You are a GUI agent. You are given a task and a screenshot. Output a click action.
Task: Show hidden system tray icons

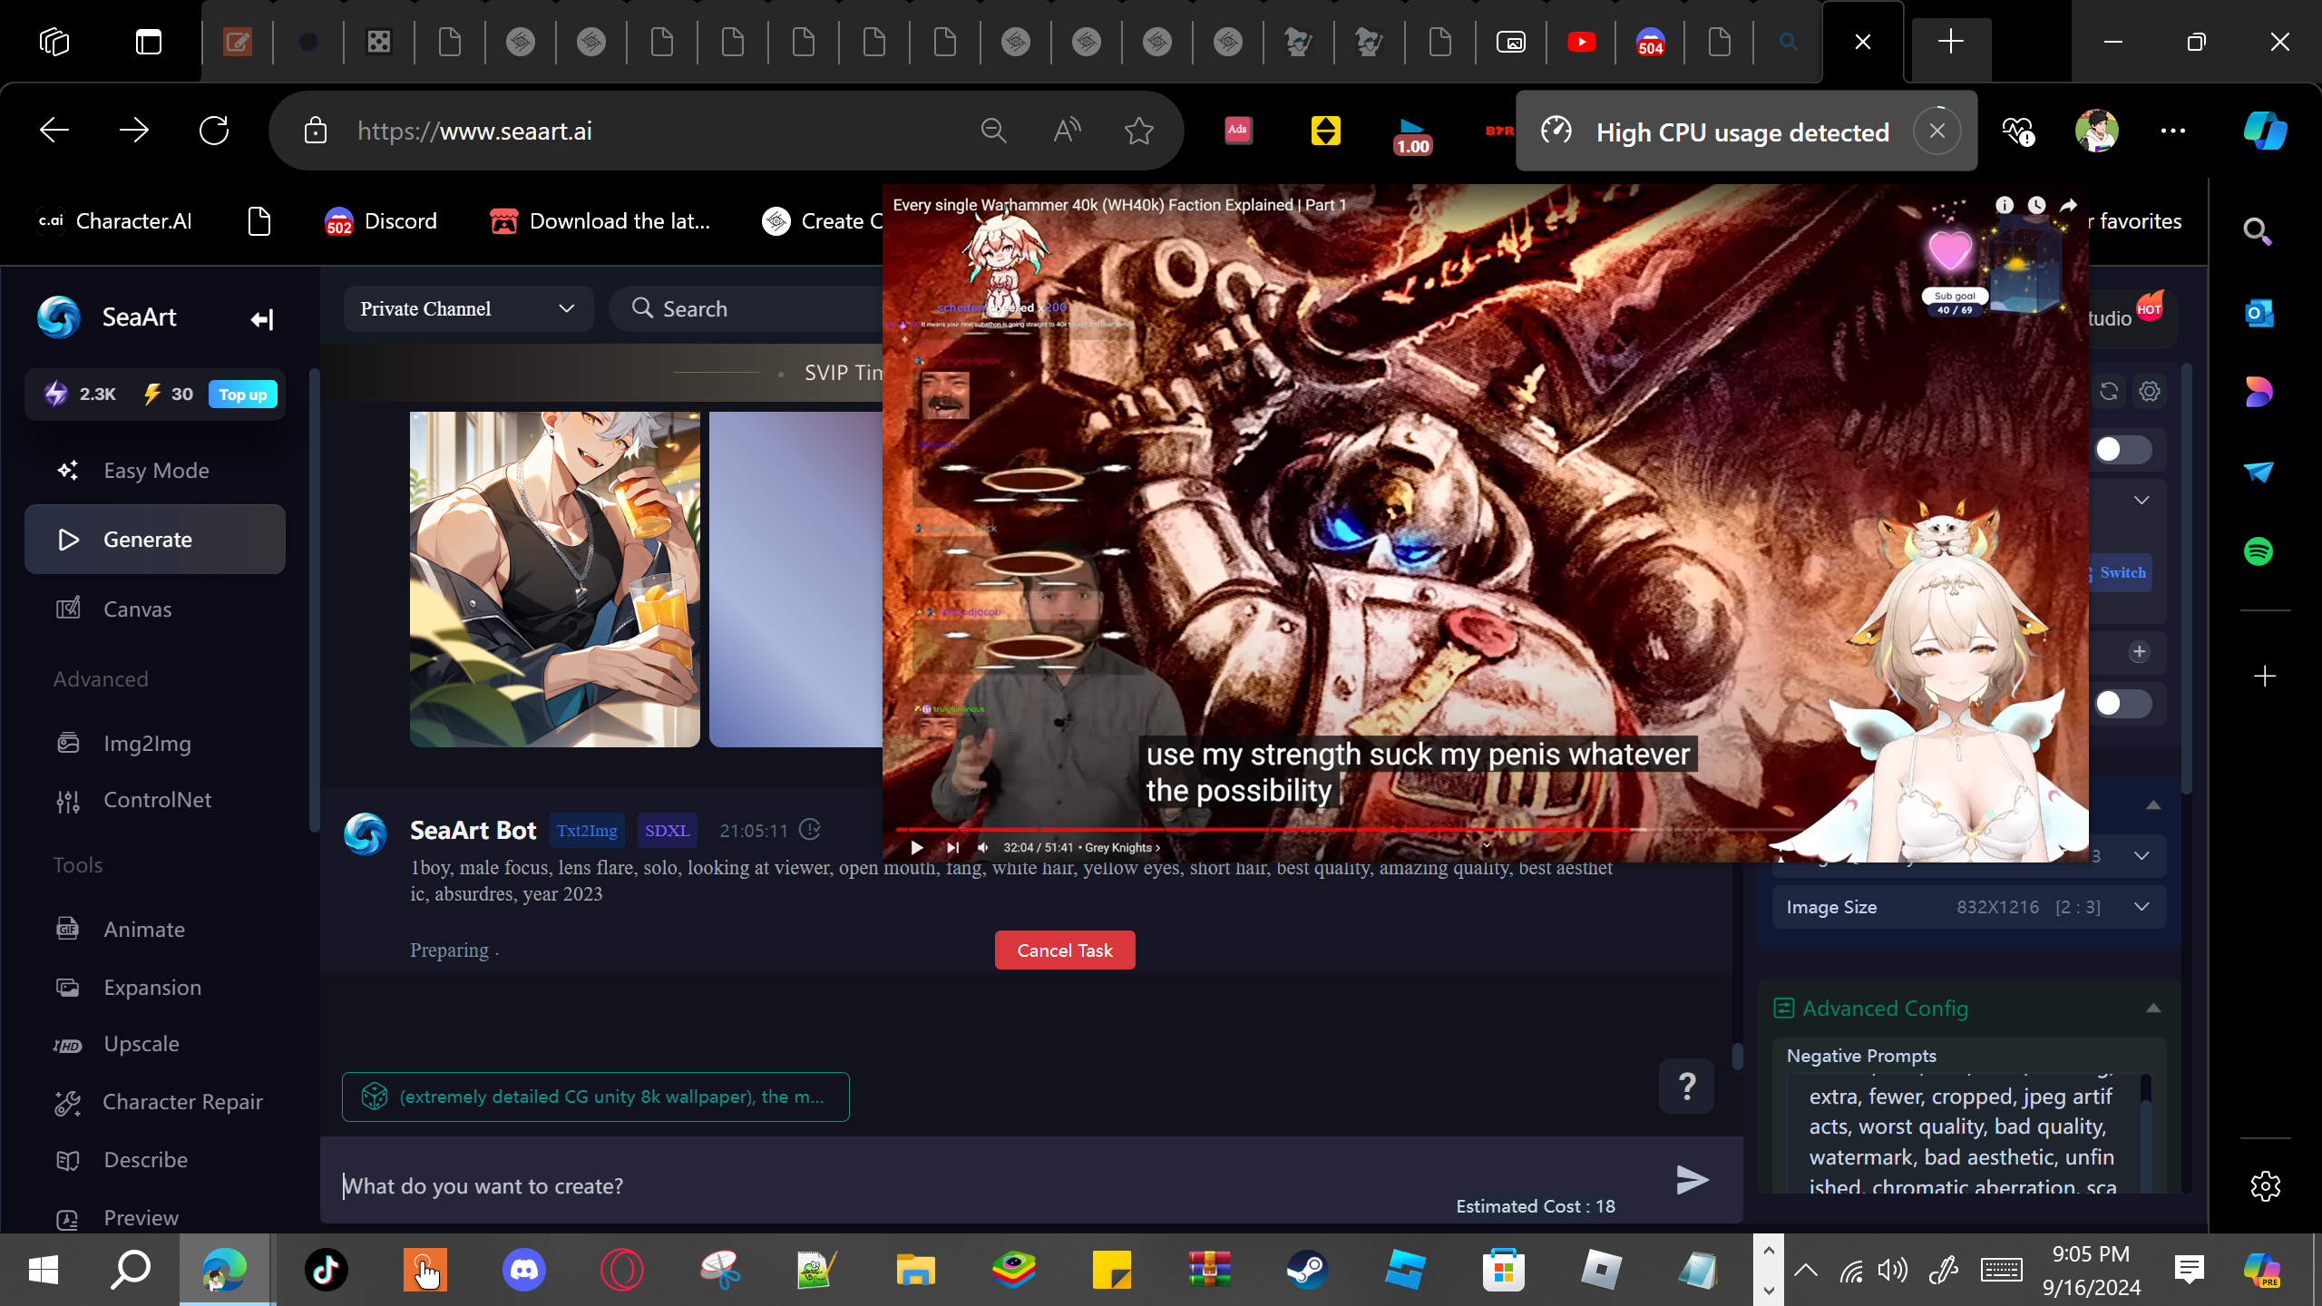[1805, 1270]
